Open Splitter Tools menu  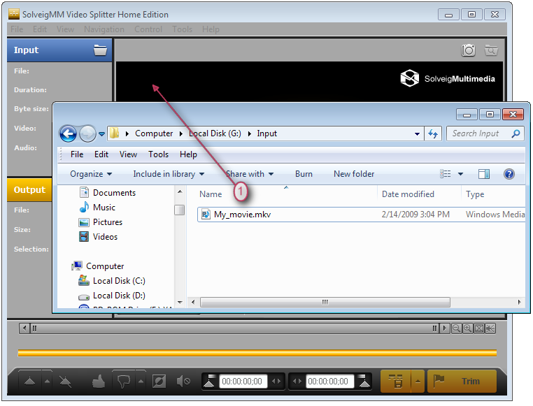point(182,29)
